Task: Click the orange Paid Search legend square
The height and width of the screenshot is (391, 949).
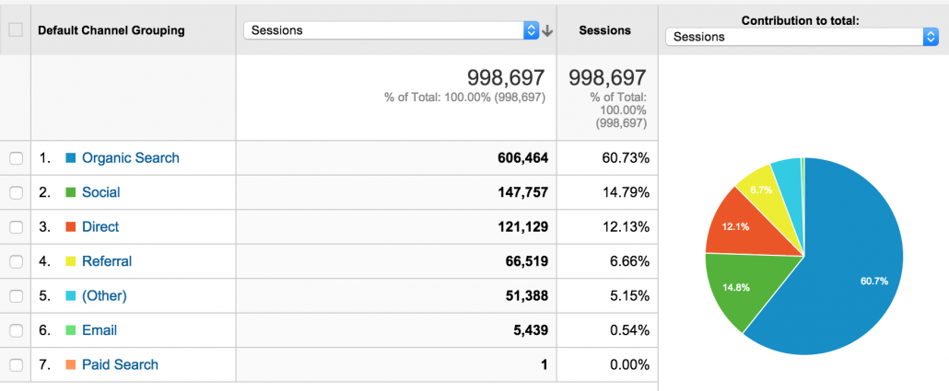Action: [x=70, y=365]
